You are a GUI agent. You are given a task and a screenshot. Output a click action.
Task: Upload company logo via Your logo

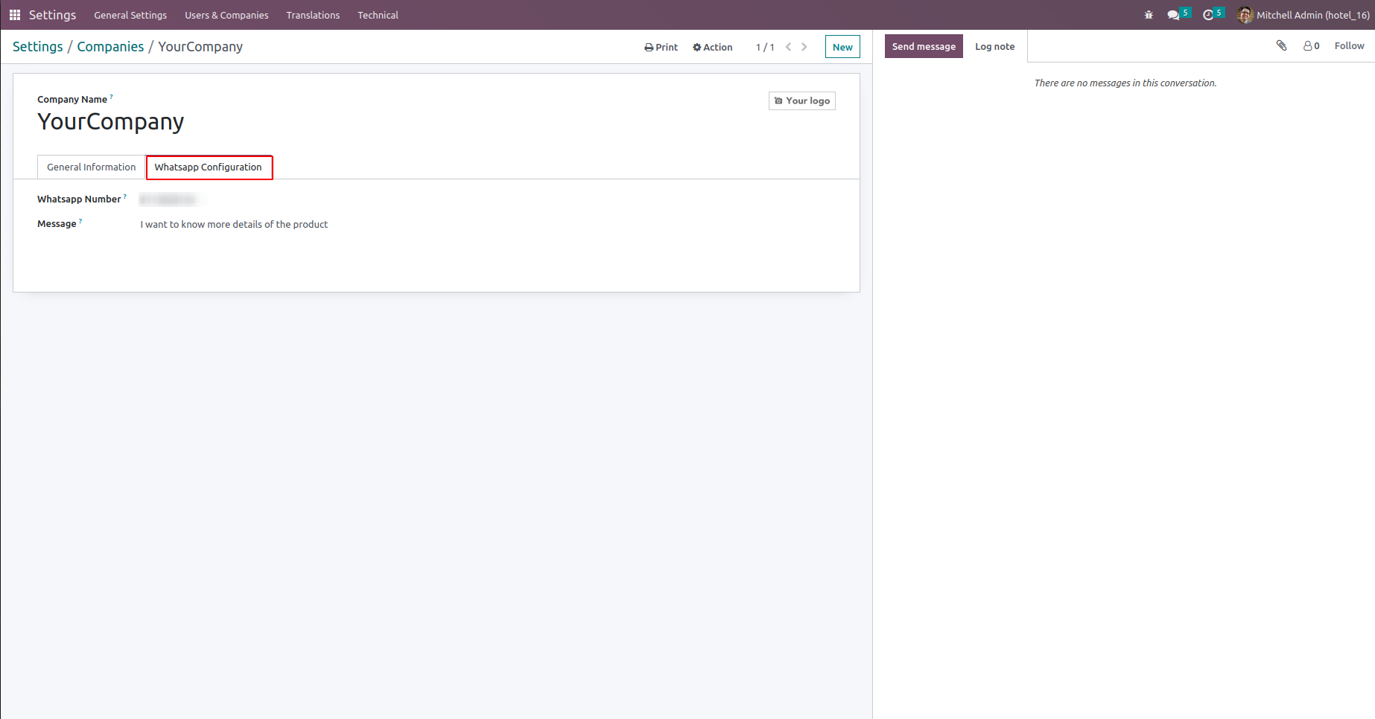[802, 100]
